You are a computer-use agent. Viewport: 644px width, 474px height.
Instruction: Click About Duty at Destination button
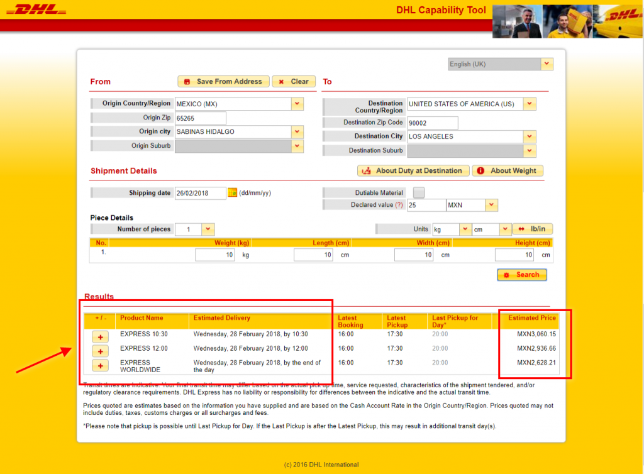click(413, 171)
